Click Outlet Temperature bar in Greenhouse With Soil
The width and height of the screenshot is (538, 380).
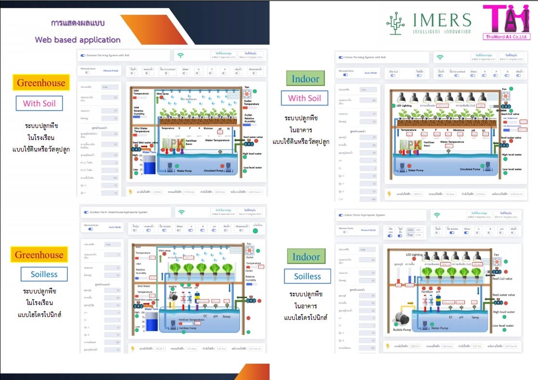pos(249,108)
